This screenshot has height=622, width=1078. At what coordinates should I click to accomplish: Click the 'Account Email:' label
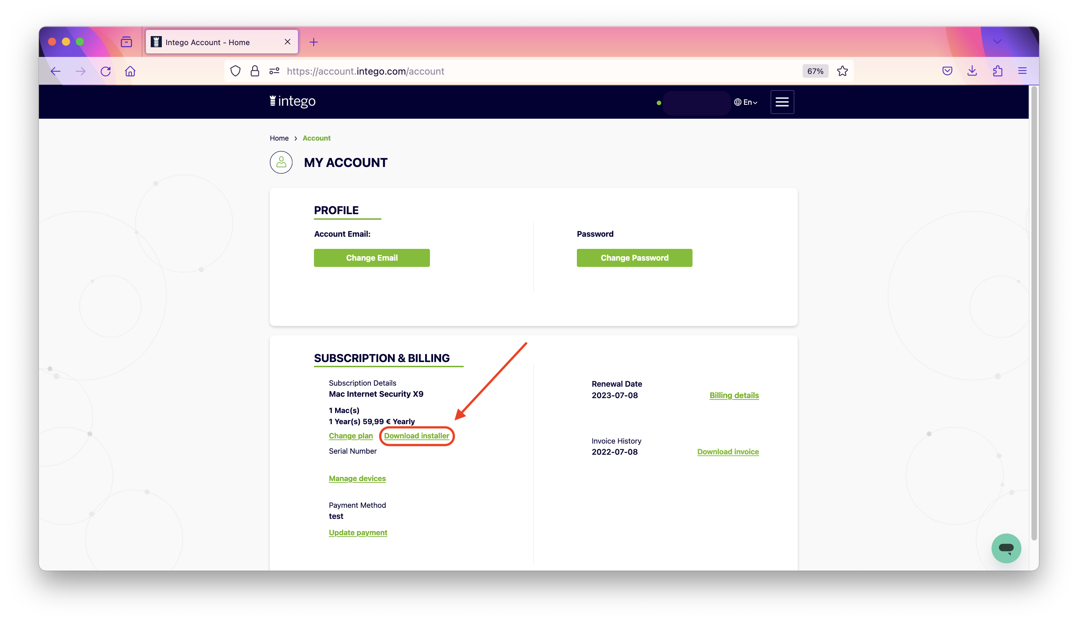click(342, 234)
